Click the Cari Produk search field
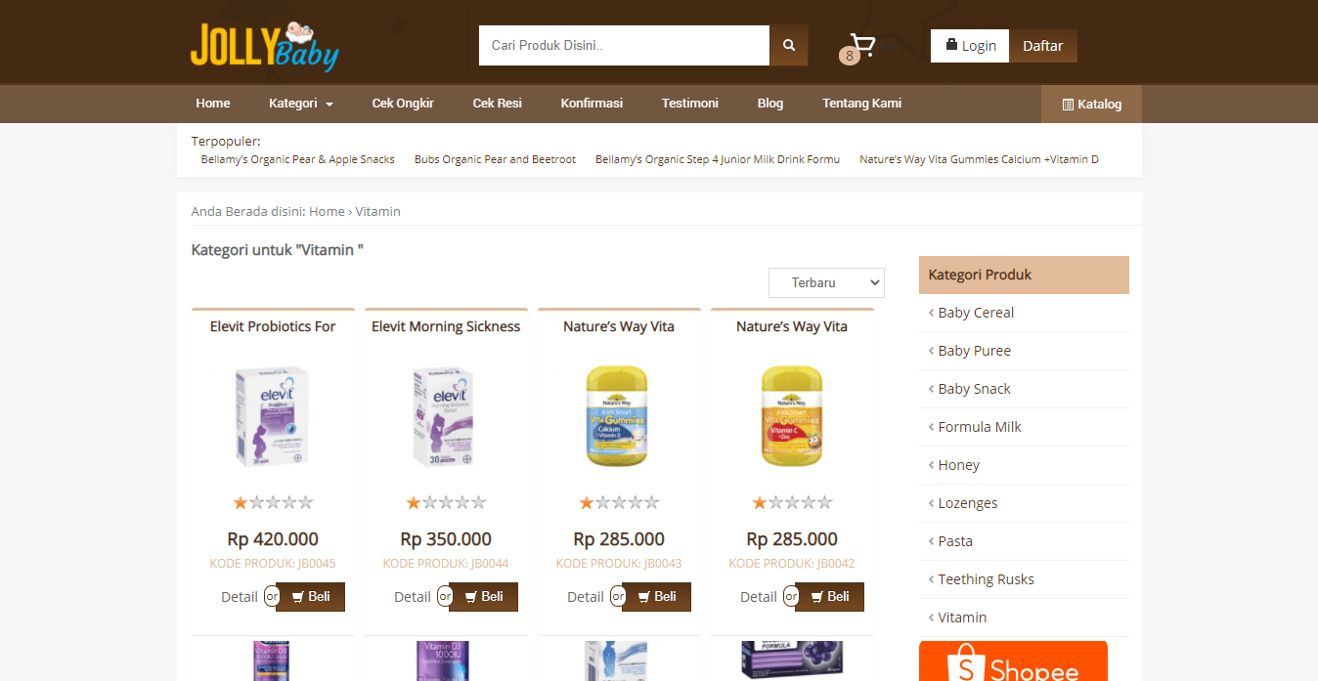 [x=624, y=45]
